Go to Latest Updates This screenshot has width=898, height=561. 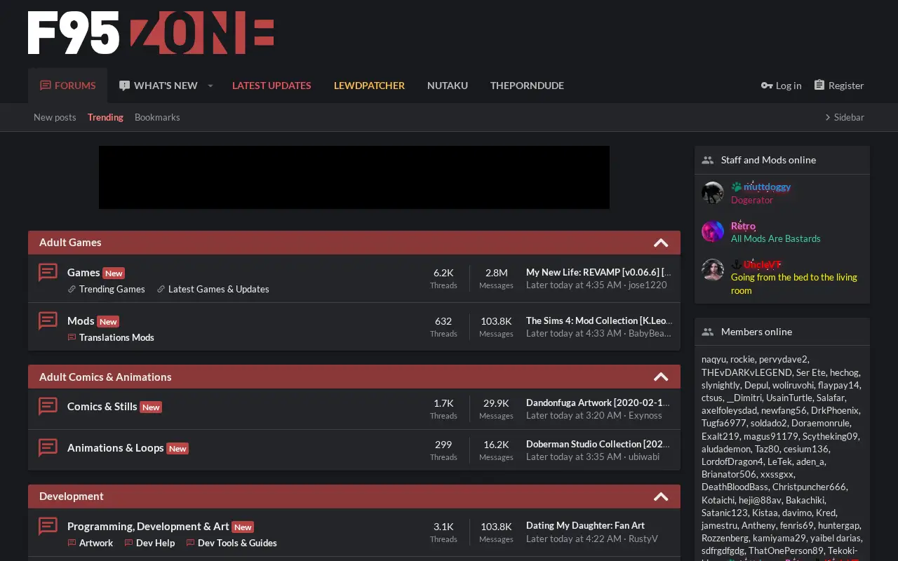click(x=272, y=86)
